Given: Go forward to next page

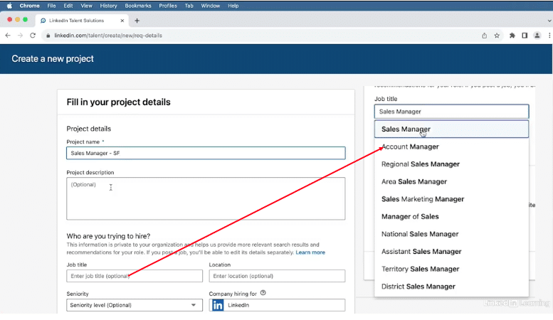Looking at the screenshot, I should point(20,36).
